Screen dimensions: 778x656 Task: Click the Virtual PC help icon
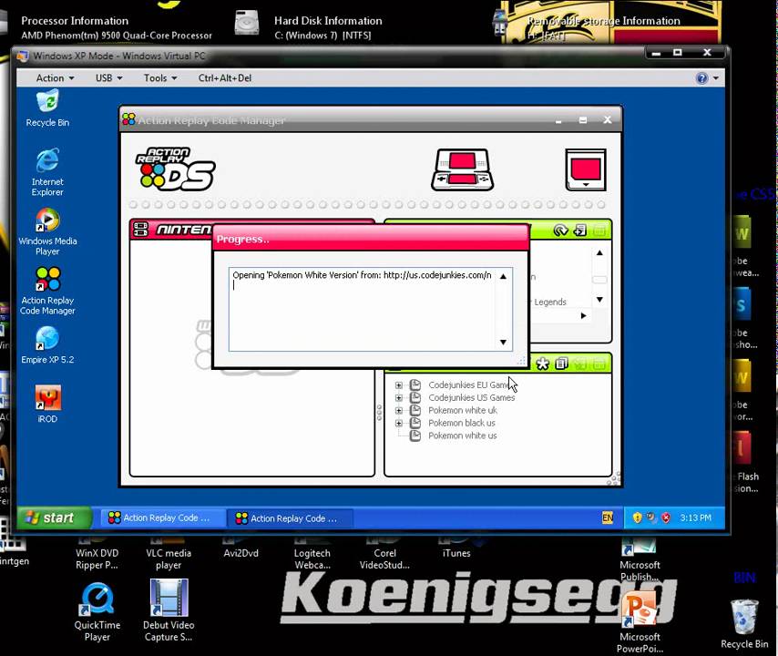pyautogui.click(x=701, y=78)
